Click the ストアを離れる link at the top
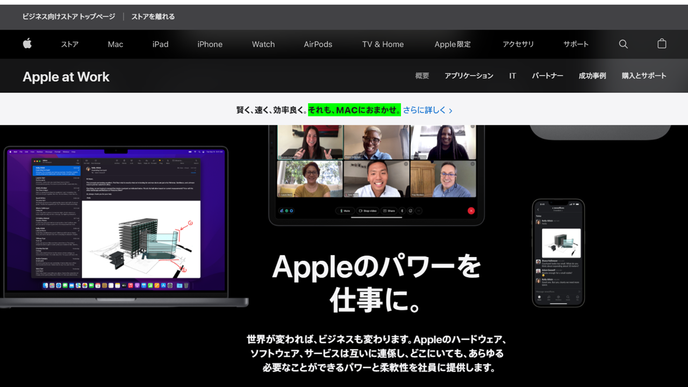Image resolution: width=688 pixels, height=387 pixels. (152, 17)
